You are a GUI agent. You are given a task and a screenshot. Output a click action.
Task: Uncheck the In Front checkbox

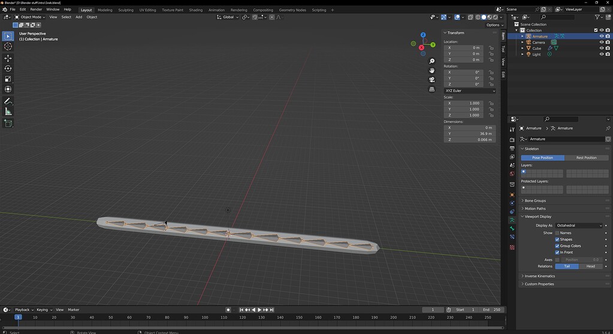(557, 252)
